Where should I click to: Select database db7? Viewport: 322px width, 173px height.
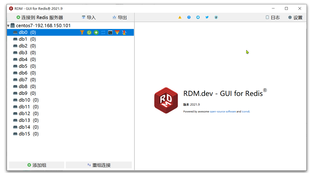click(x=71, y=80)
